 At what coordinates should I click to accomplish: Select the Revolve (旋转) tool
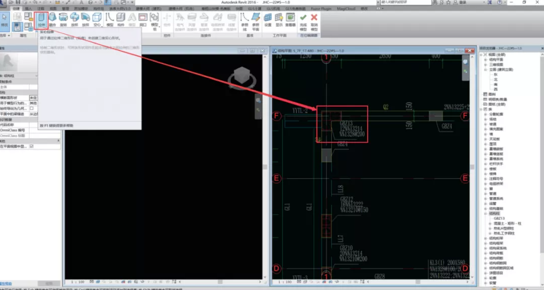coord(63,20)
